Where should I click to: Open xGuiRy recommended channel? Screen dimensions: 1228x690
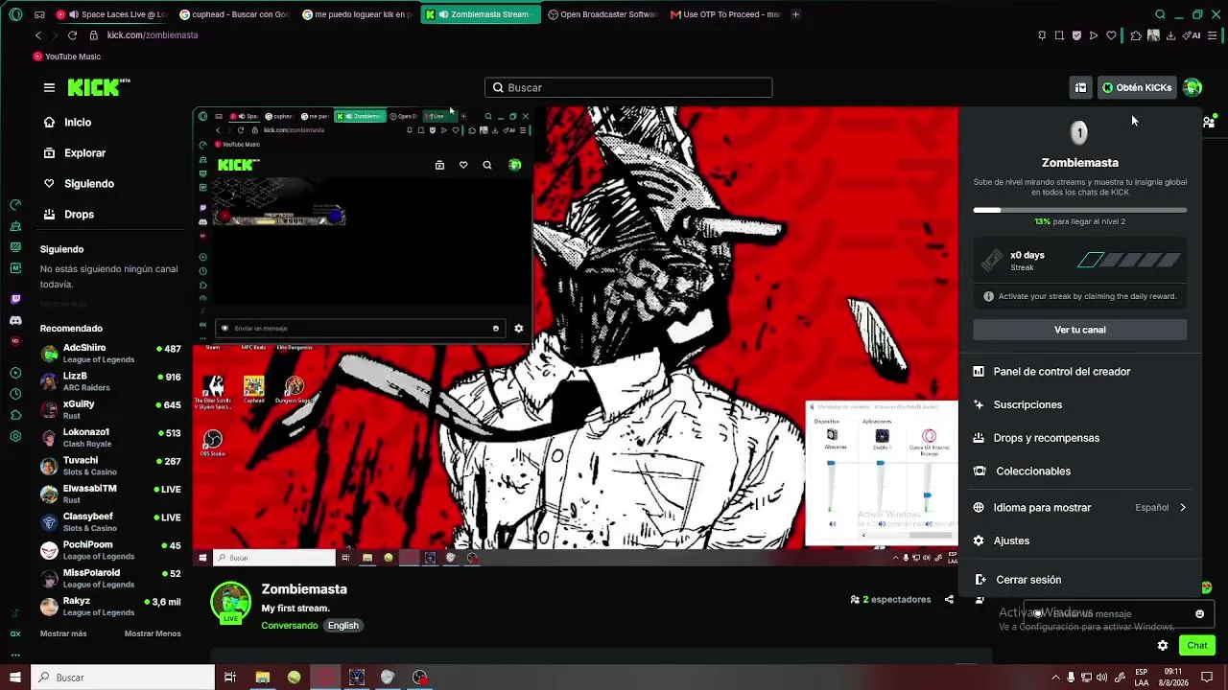point(110,410)
